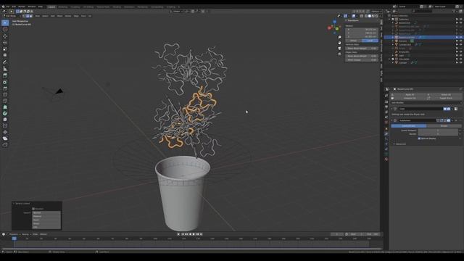The image size is (464, 261).
Task: Hide selected BezierCurve.001 in outliner
Action: click(x=461, y=37)
